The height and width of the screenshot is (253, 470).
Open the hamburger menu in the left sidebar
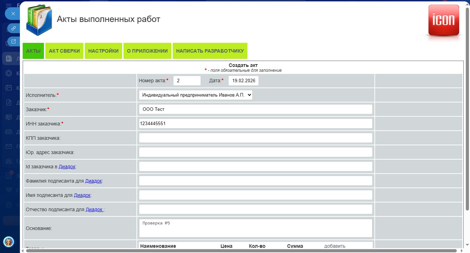[9, 5]
